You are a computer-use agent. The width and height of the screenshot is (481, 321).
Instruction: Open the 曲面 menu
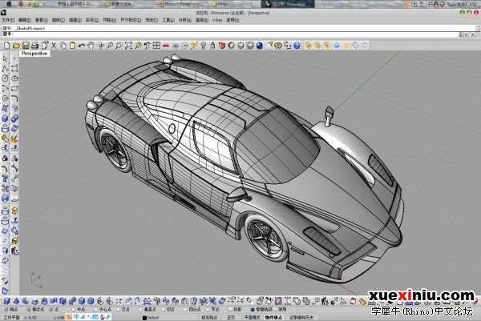[75, 20]
